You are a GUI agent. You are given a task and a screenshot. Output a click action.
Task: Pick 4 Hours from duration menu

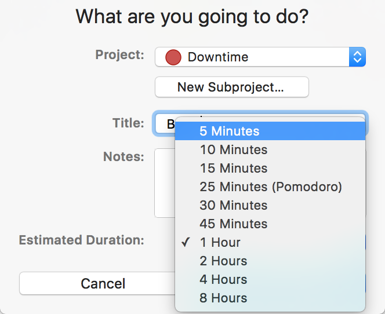click(x=270, y=279)
